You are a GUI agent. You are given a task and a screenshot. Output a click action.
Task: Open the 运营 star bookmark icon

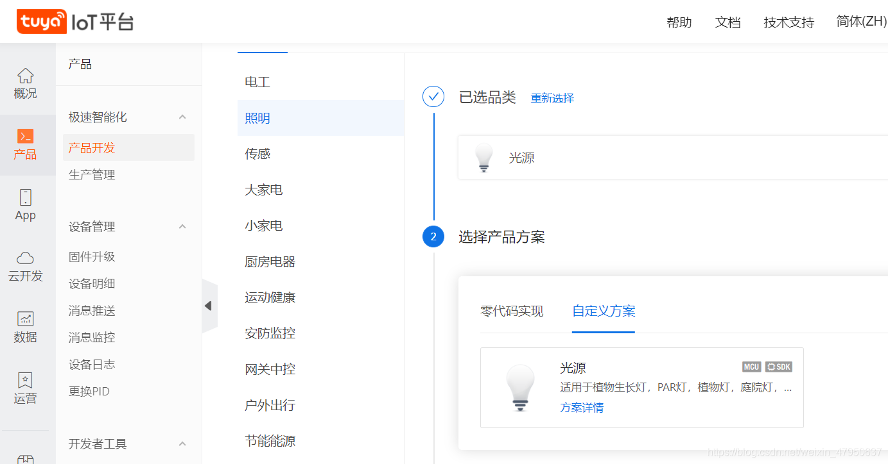25,380
